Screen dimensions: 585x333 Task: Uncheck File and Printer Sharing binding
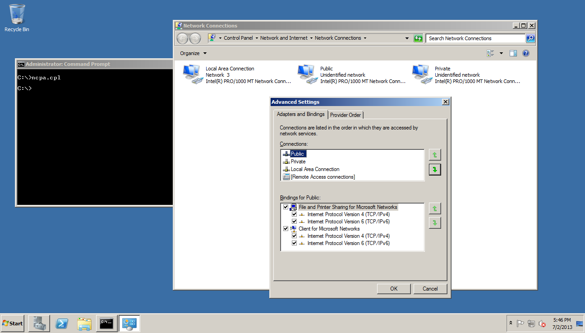[286, 207]
